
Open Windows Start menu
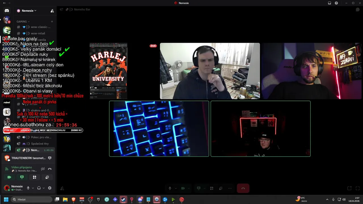[x=6, y=199]
